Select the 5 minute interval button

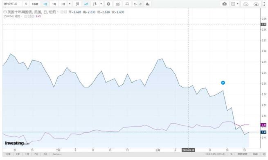point(26,4)
